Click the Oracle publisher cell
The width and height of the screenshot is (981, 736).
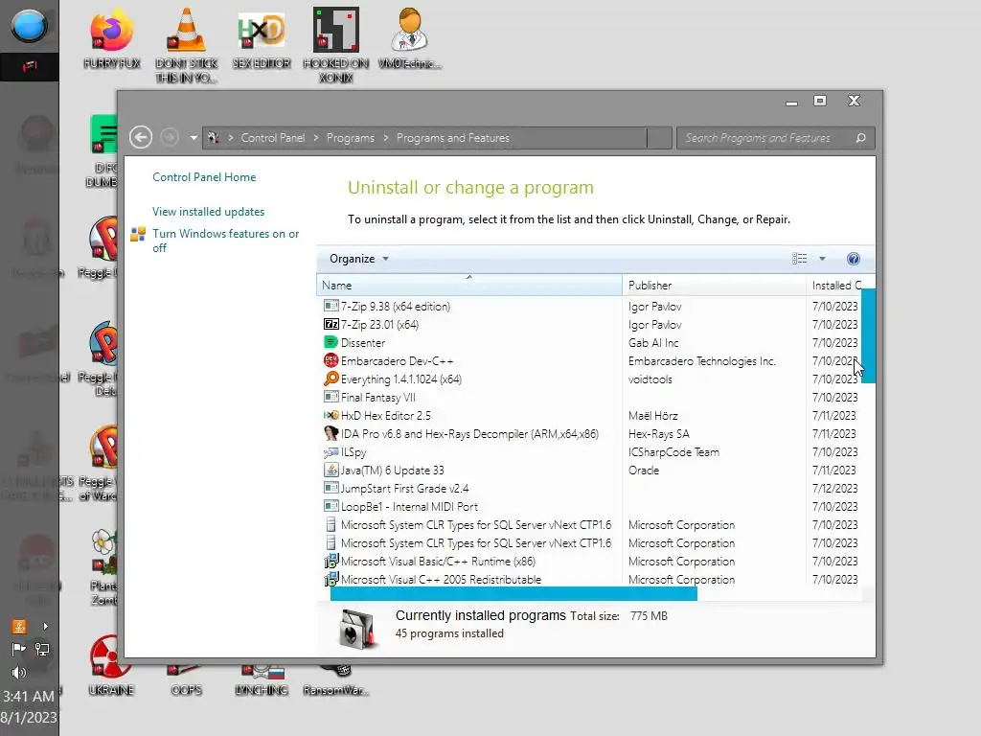[644, 470]
